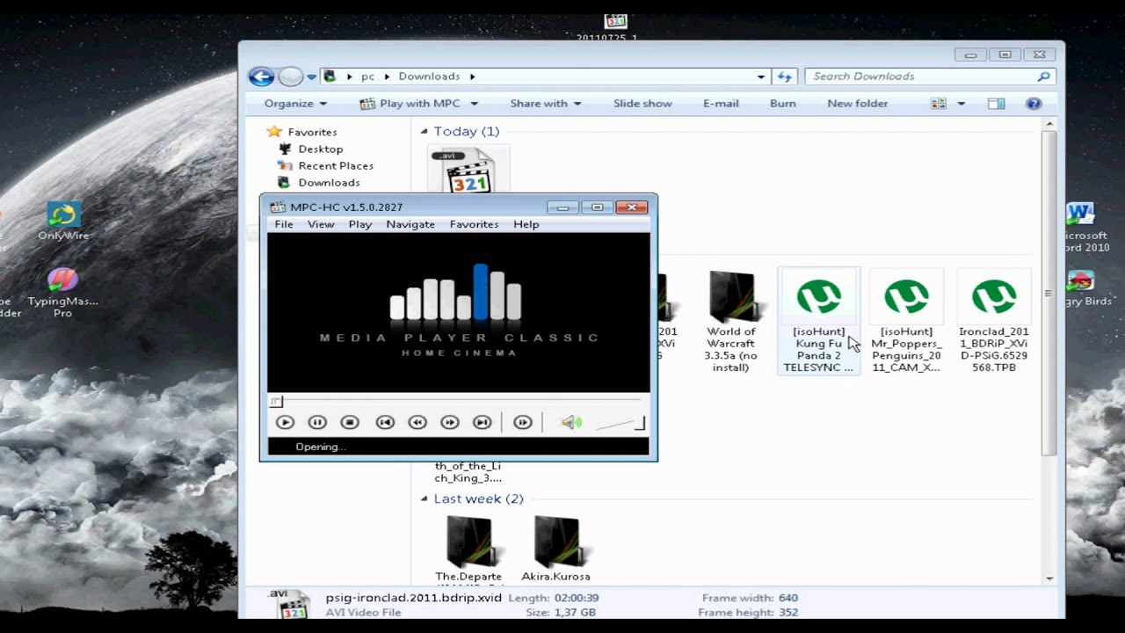This screenshot has width=1125, height=633.
Task: Collapse the Today (1) file group
Action: [x=425, y=132]
